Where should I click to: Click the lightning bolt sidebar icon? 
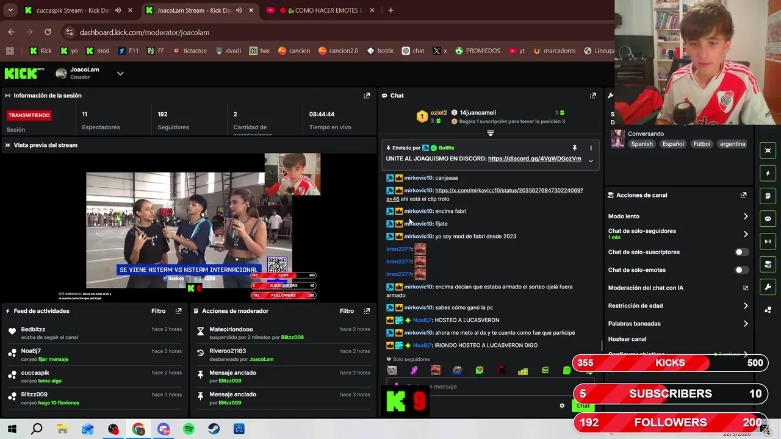pyautogui.click(x=768, y=173)
